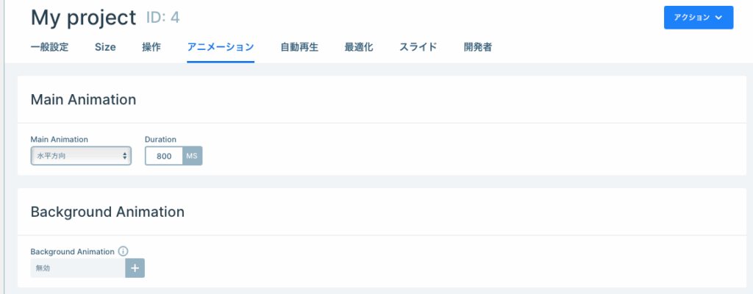Open the 最適化 tab
This screenshot has height=294, width=753.
359,47
